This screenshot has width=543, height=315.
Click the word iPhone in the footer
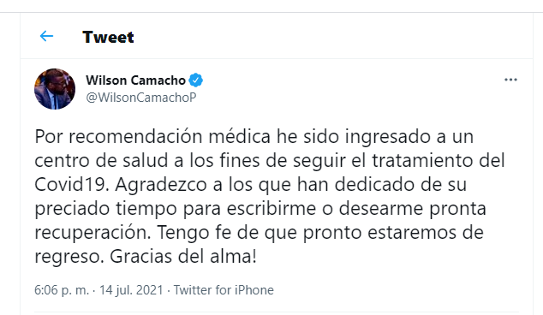click(x=254, y=289)
